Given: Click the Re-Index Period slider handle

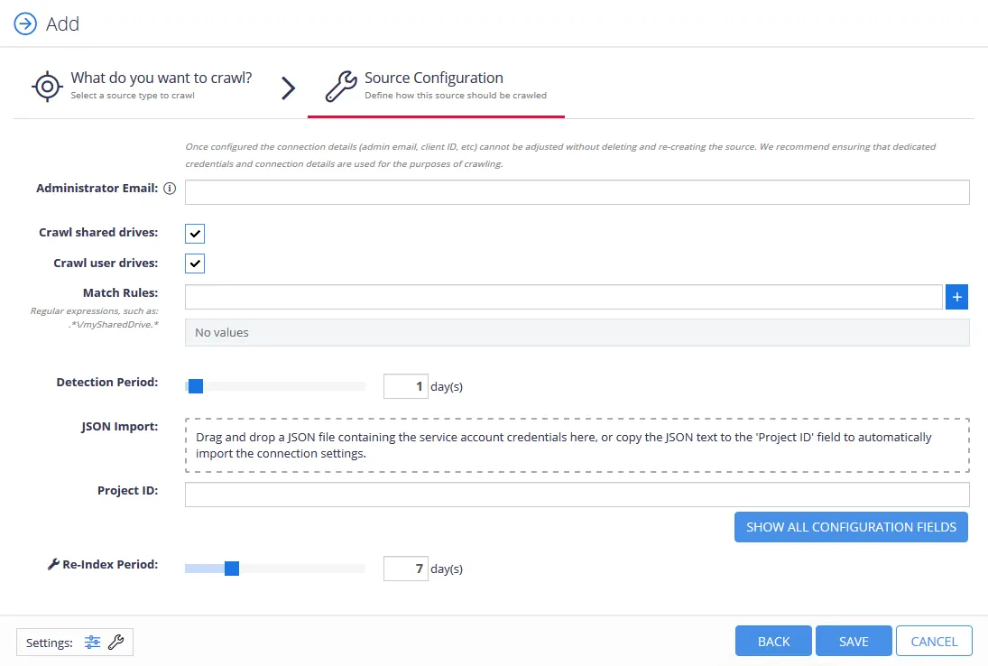Looking at the screenshot, I should [232, 569].
